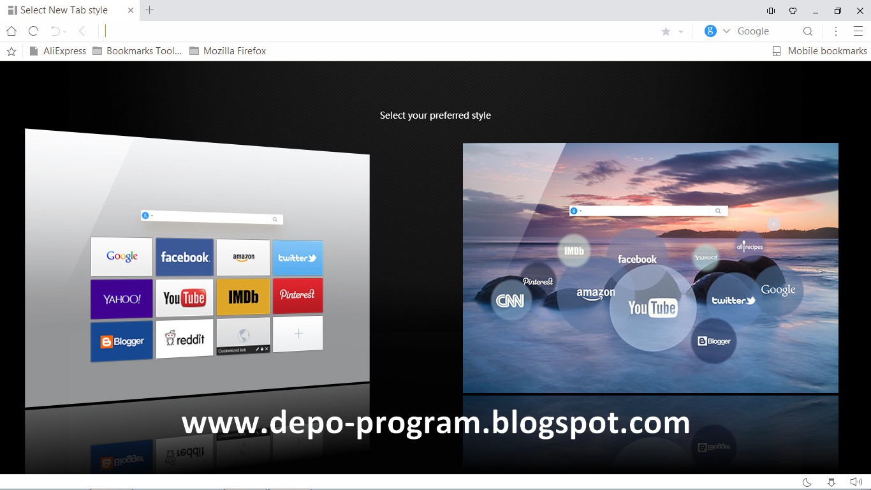Toggle night mode moon icon
Viewport: 871px width, 490px height.
[x=807, y=482]
